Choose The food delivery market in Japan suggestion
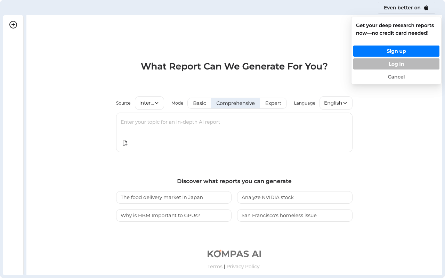This screenshot has width=445, height=278. pos(174,197)
